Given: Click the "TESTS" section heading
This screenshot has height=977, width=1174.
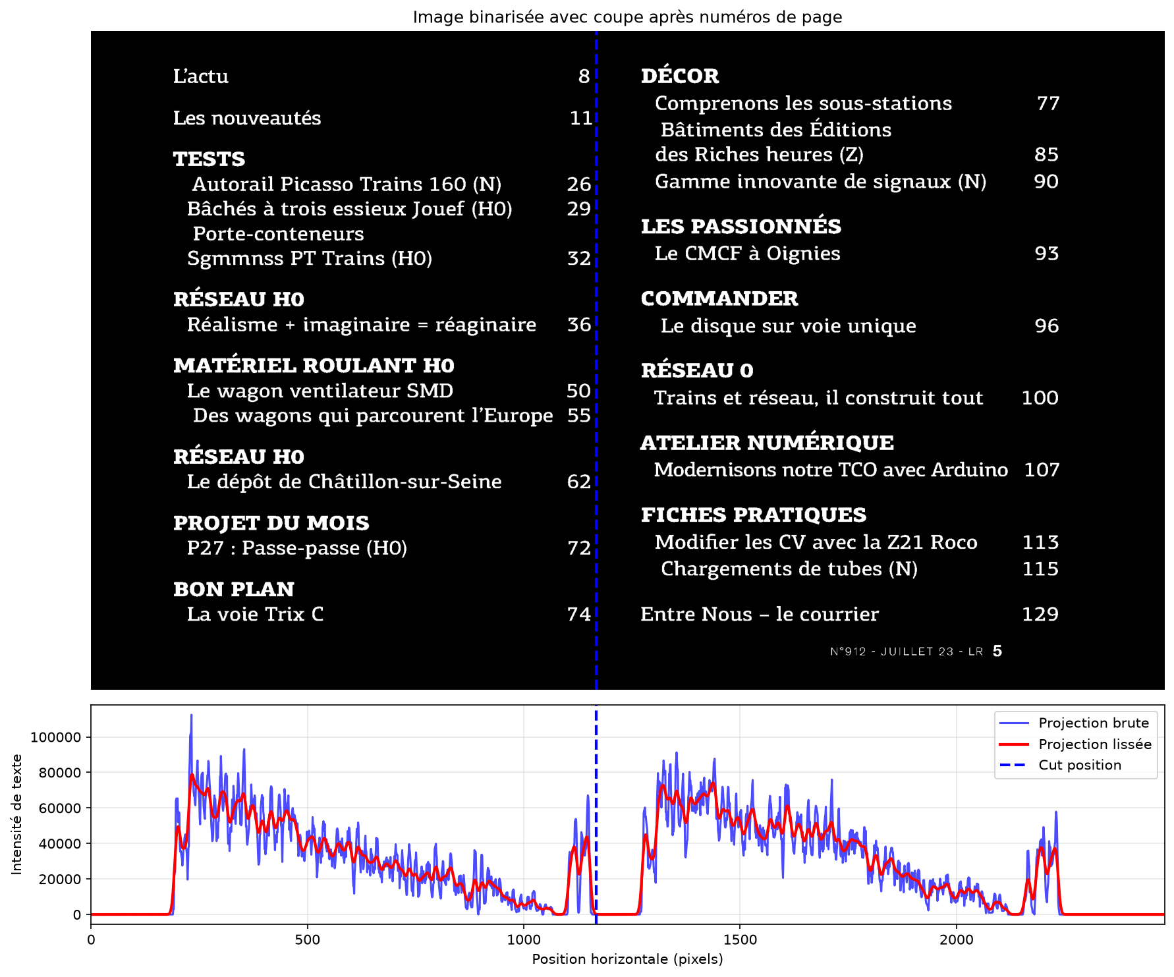Looking at the screenshot, I should [x=209, y=159].
